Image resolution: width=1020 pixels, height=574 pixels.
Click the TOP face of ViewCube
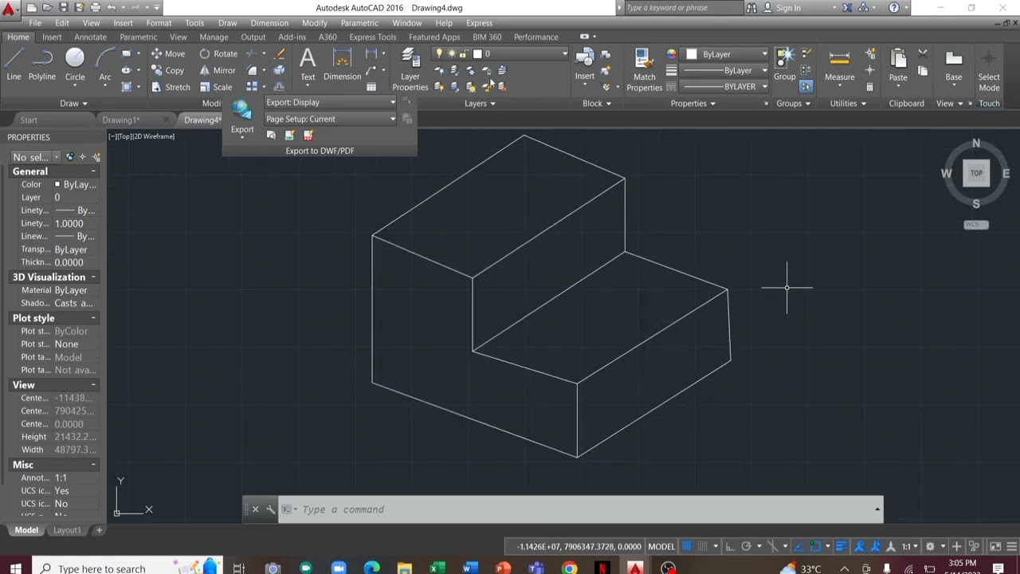point(976,173)
